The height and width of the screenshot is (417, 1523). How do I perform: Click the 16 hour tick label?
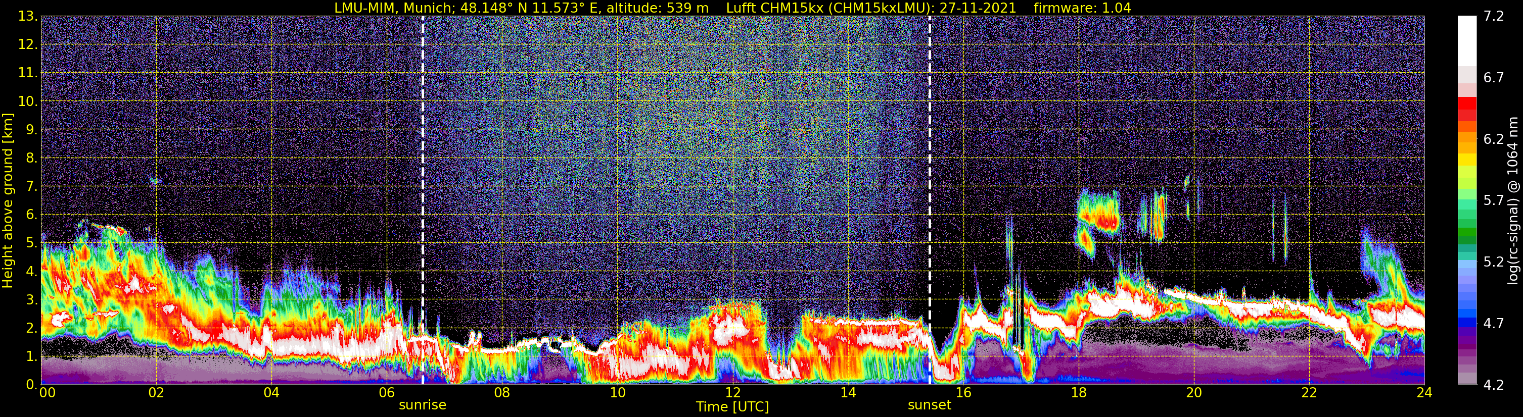pos(963,393)
